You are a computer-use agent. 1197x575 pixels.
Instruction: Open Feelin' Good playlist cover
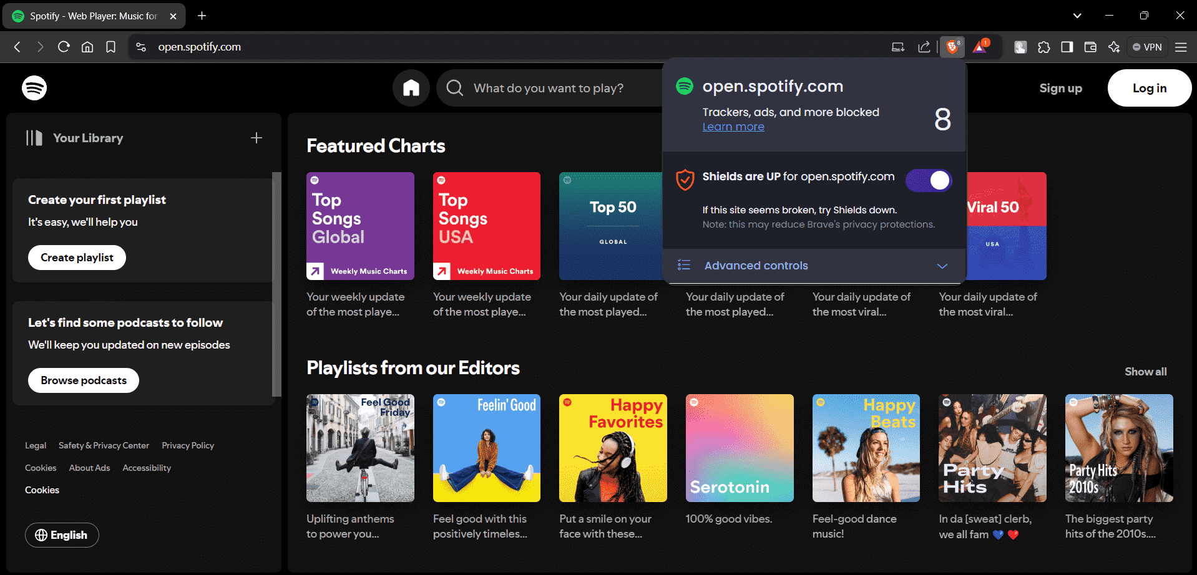coord(487,448)
